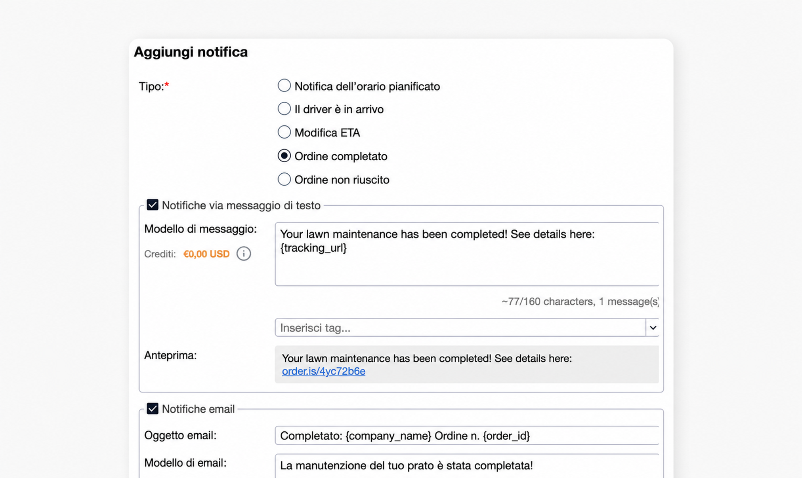Click the '~77/160 characters, 1 message(s)' counter text
This screenshot has height=478, width=802.
(580, 302)
